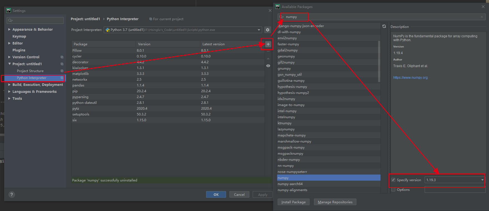Select Pillow row in installed packages

(168, 51)
